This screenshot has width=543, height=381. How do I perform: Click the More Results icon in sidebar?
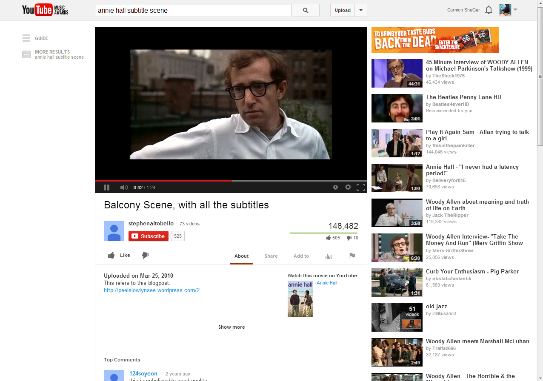click(26, 54)
